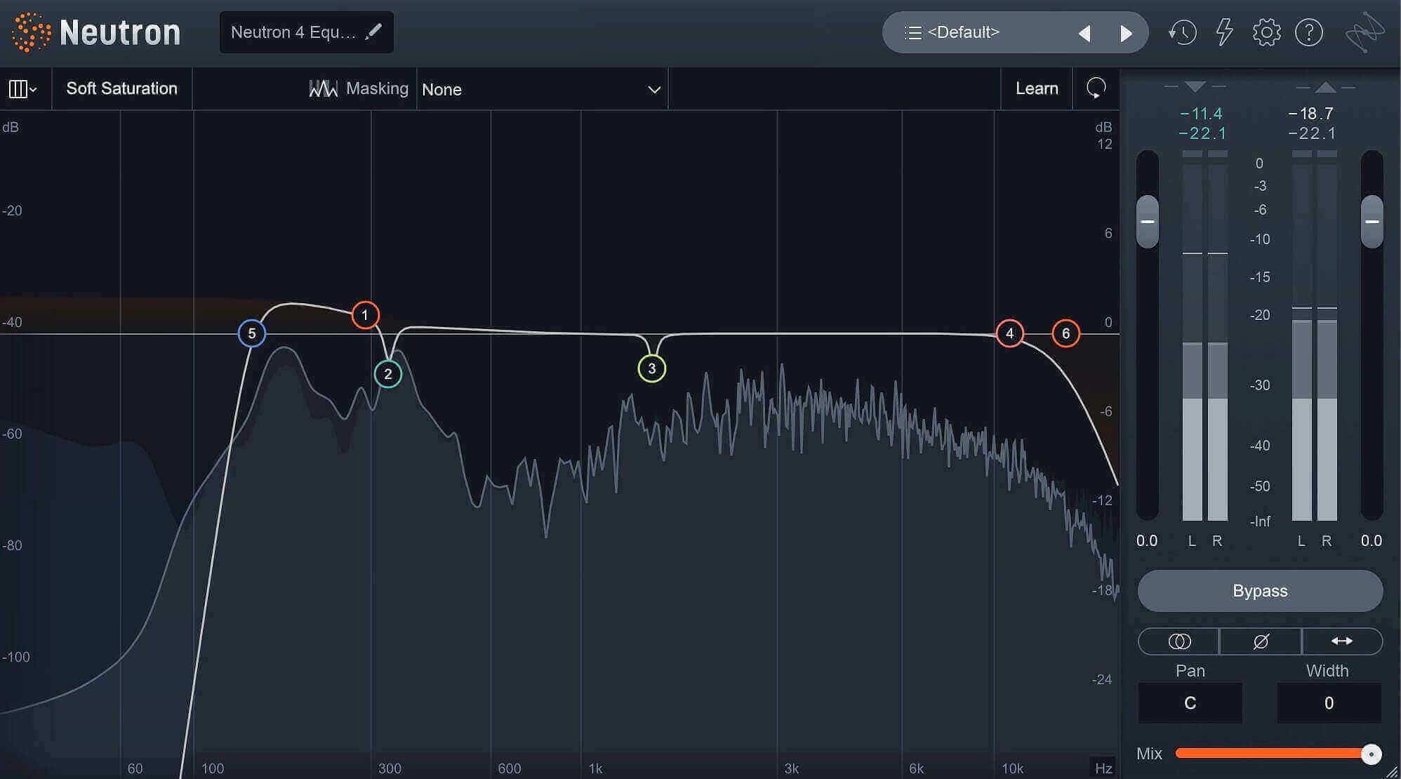Click the Width value field 0

pyautogui.click(x=1329, y=703)
